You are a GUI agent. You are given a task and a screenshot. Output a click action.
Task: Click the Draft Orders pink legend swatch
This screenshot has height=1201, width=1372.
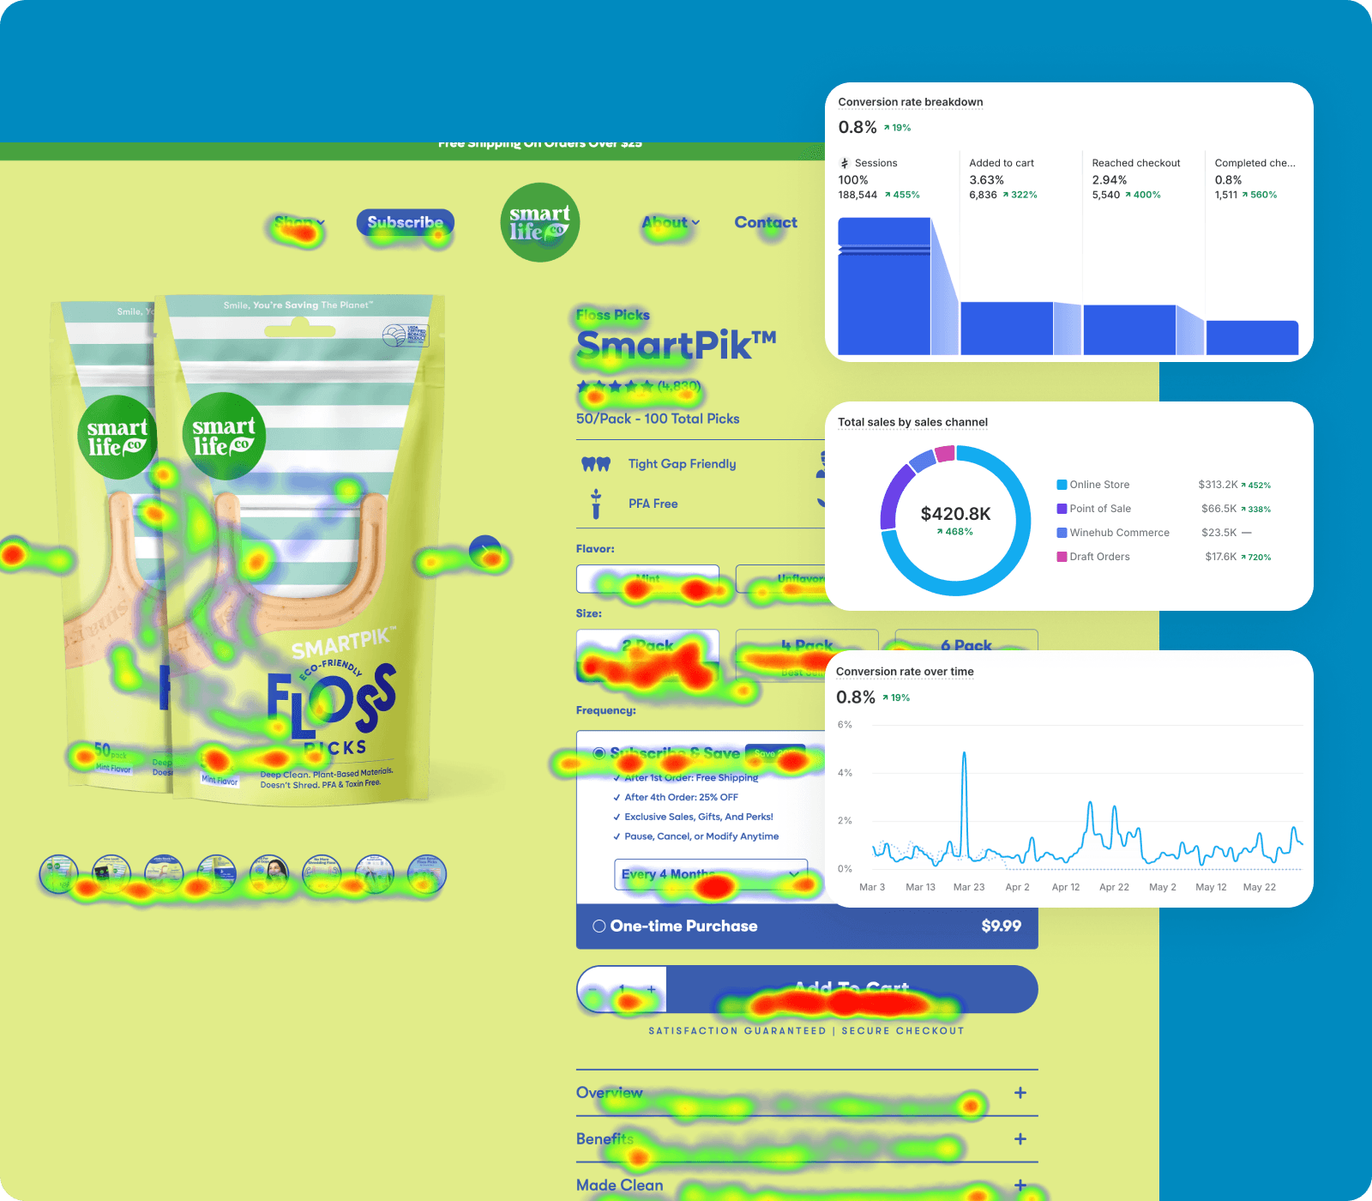coord(1062,557)
